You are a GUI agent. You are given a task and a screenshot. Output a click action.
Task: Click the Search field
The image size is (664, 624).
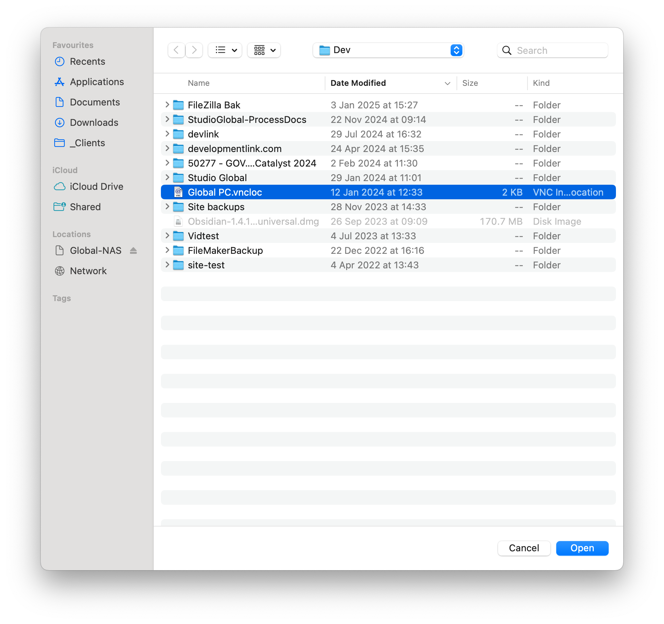point(553,50)
